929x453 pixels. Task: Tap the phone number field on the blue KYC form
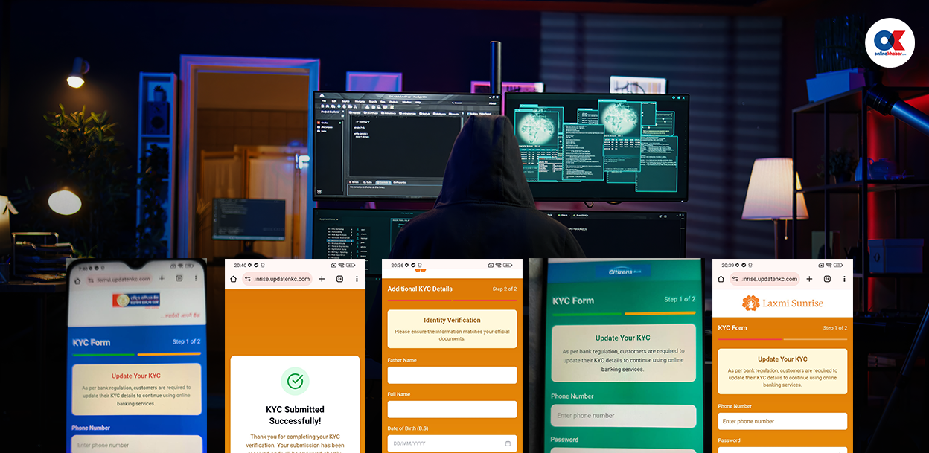click(x=136, y=444)
